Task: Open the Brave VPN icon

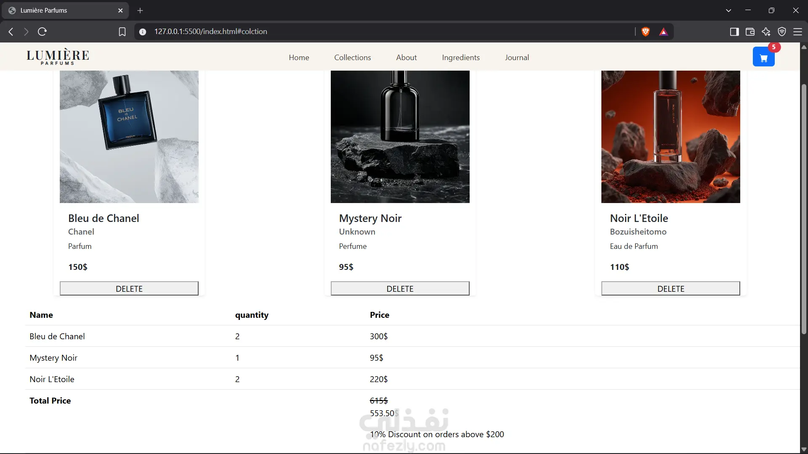Action: click(x=782, y=32)
